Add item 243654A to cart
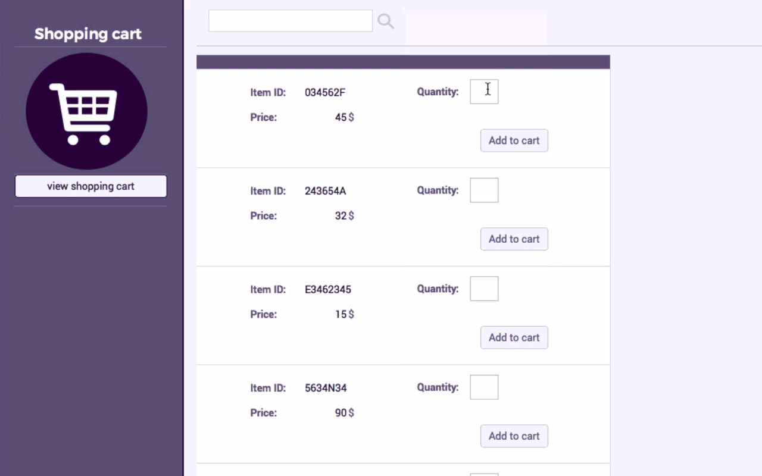 click(x=514, y=239)
